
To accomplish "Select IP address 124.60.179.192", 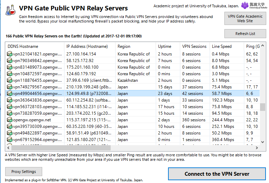I will pyautogui.click(x=81, y=74).
